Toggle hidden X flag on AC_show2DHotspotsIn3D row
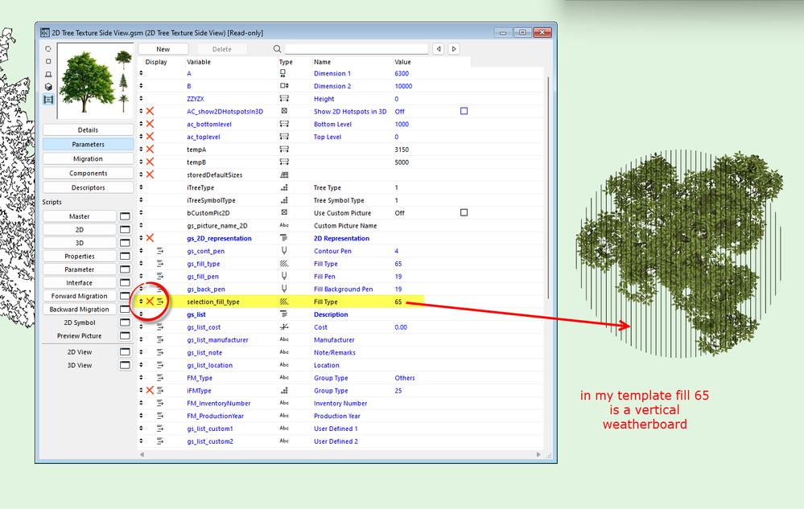 coord(150,111)
